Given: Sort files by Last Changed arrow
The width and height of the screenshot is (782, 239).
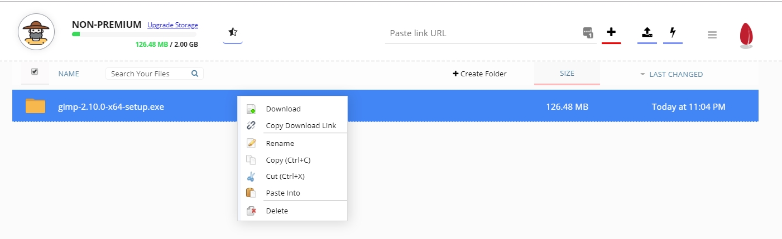Looking at the screenshot, I should pos(642,74).
